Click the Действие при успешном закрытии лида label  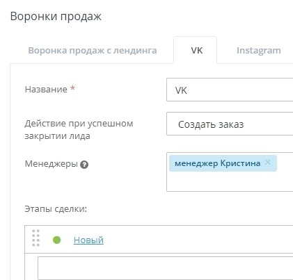point(79,129)
